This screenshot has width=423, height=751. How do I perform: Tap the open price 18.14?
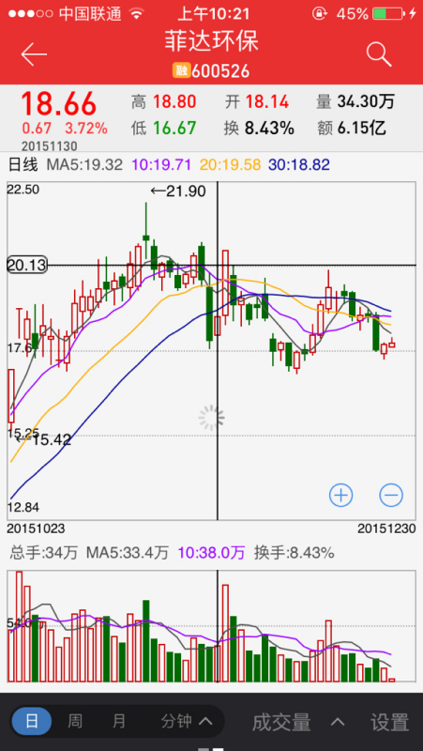[x=267, y=101]
